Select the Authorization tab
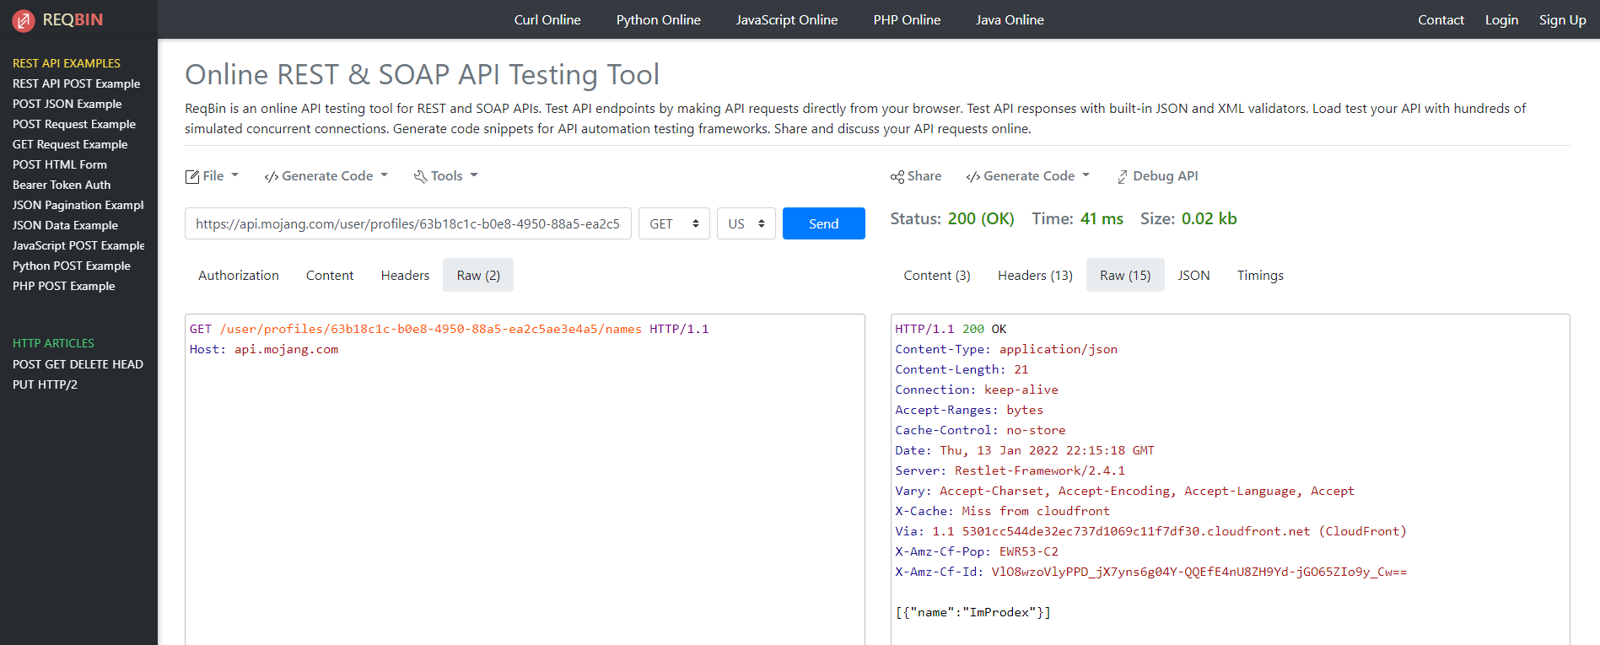This screenshot has height=645, width=1600. (x=238, y=276)
